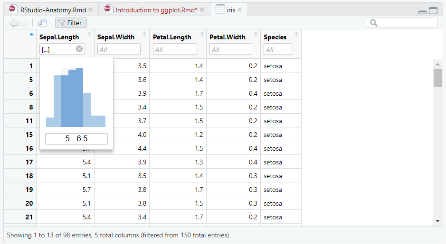Clear the Sepal.Length filter with the x icon
Image resolution: width=446 pixels, height=244 pixels.
coord(79,49)
